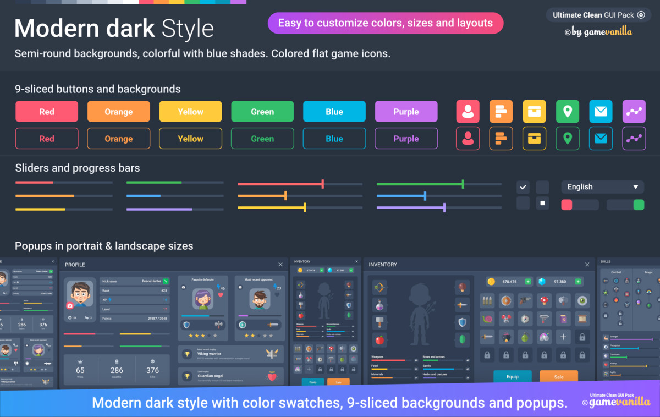Click the purple slider handle
Image resolution: width=660 pixels, height=417 pixels.
[444, 207]
